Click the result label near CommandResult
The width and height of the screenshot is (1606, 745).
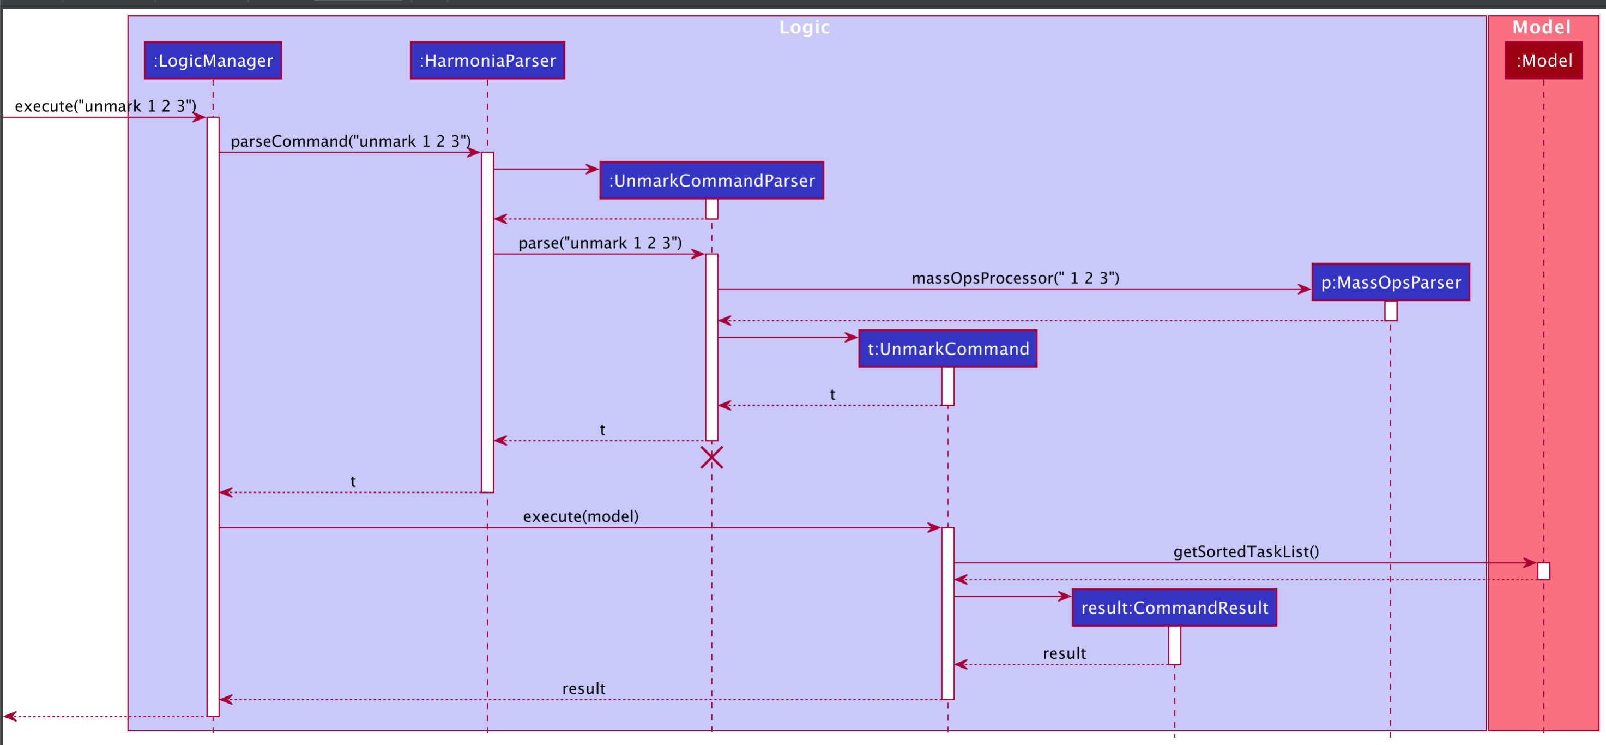point(1064,653)
